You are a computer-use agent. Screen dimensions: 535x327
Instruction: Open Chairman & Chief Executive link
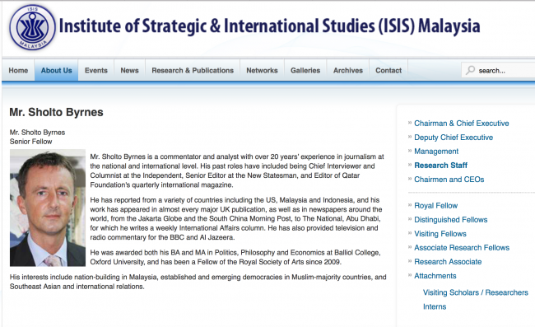click(x=461, y=124)
